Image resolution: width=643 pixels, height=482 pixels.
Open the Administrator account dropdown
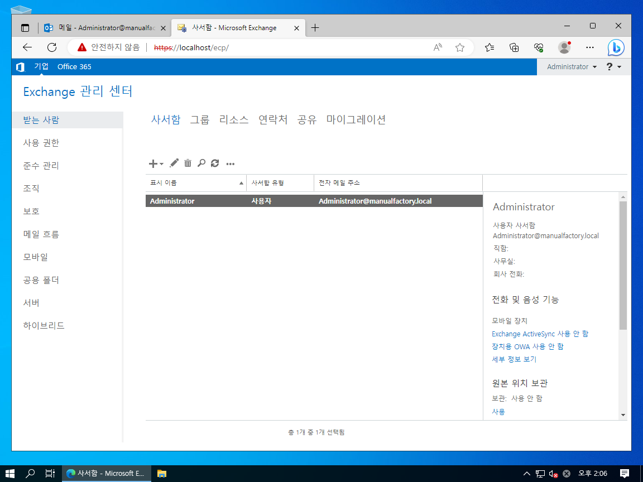point(572,67)
